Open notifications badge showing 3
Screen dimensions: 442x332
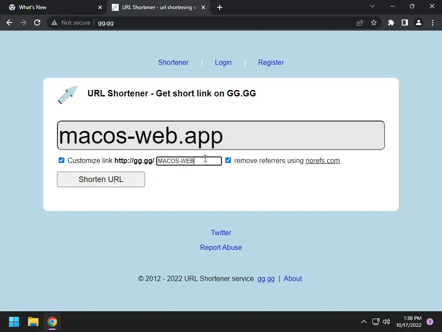[x=430, y=322]
